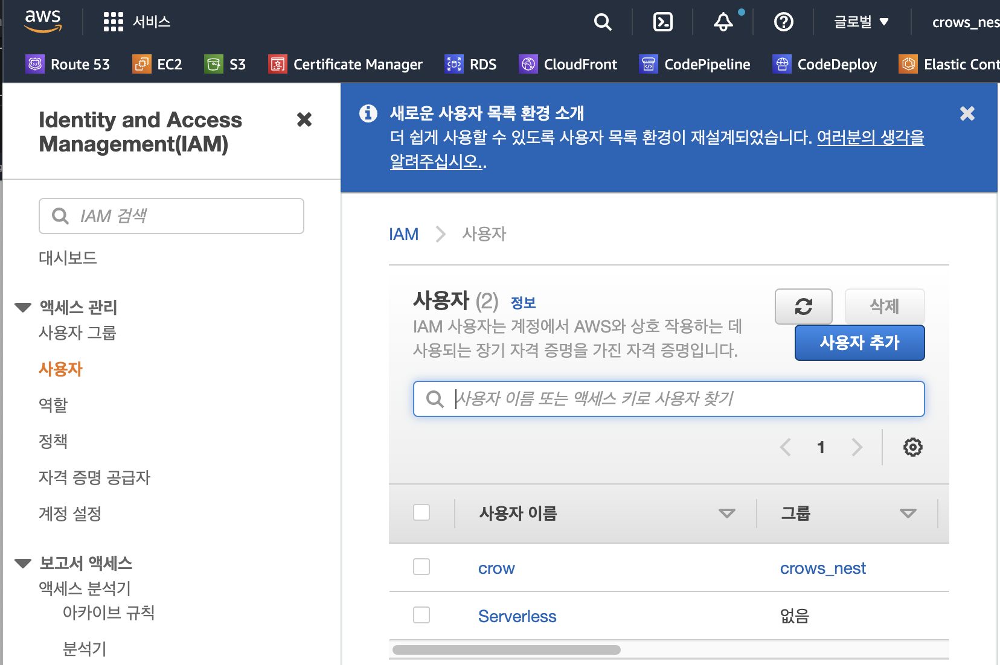This screenshot has width=1000, height=665.
Task: Sort by 사용자 이름 column arrow
Action: [727, 514]
